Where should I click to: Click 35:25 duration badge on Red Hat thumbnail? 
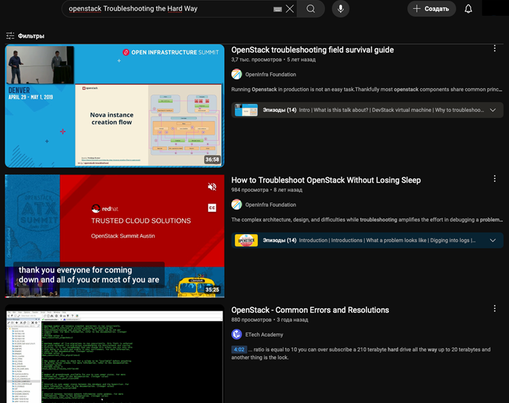click(212, 290)
